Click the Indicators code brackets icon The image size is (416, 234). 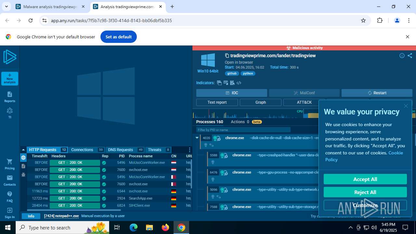point(239,83)
